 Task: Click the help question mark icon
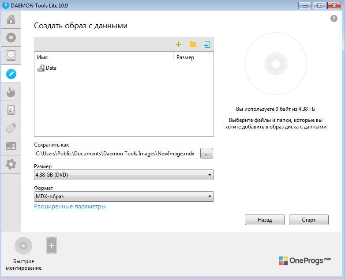pos(334,19)
